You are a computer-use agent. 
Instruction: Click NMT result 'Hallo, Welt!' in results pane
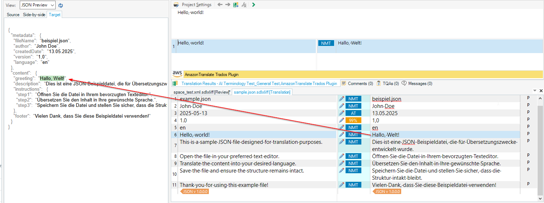(x=350, y=43)
